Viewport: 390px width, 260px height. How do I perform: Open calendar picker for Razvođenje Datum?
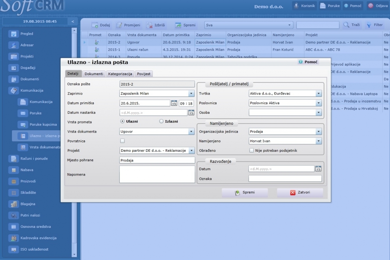318,169
